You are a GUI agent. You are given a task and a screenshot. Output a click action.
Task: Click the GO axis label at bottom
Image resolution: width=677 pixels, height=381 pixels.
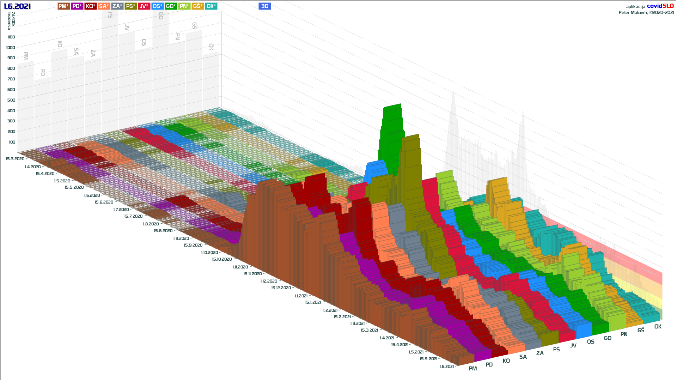coord(608,338)
